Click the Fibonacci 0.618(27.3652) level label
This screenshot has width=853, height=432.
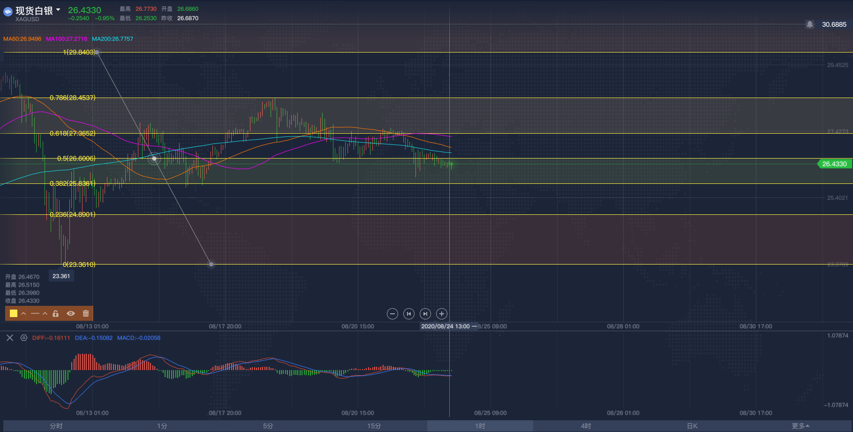point(72,133)
